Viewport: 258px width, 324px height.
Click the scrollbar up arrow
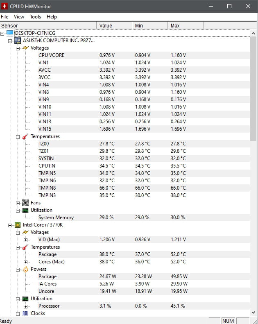pyautogui.click(x=253, y=33)
